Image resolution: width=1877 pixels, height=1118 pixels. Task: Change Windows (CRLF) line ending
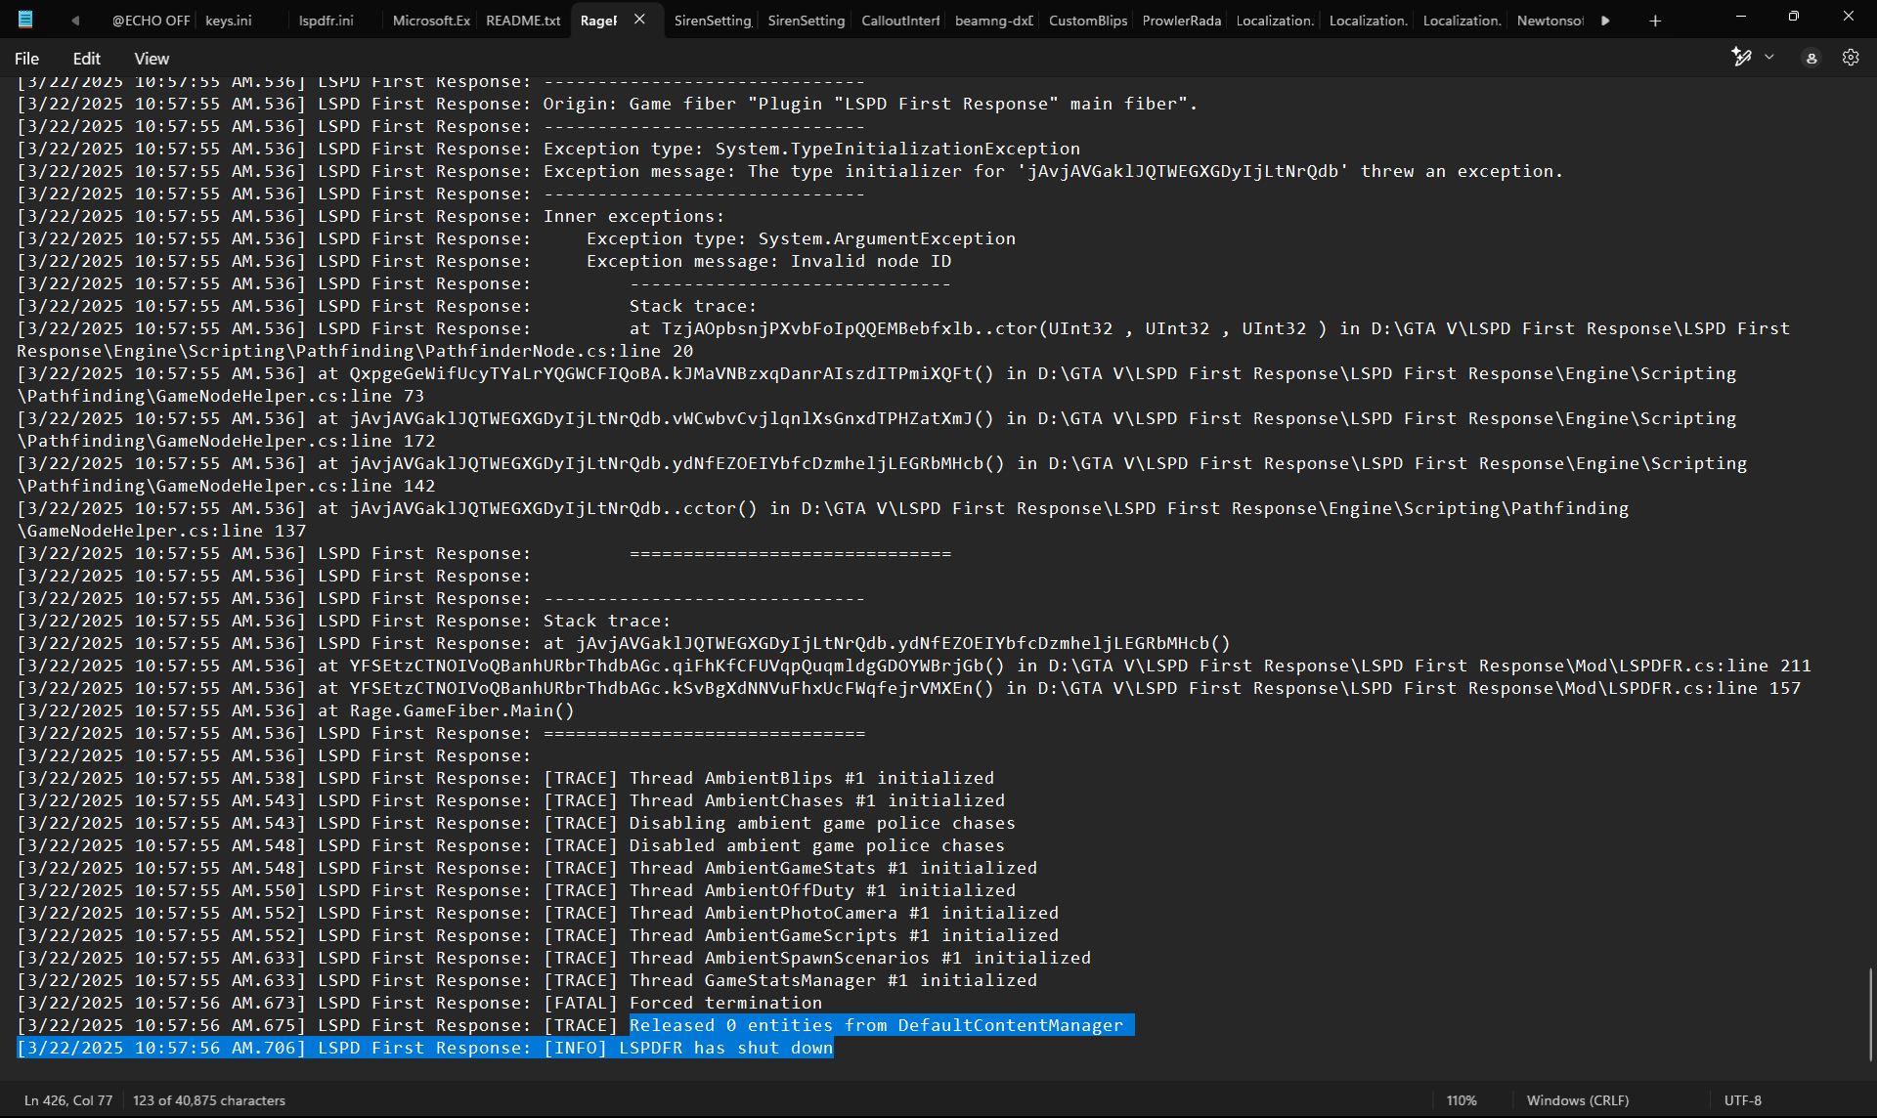coord(1578,1100)
